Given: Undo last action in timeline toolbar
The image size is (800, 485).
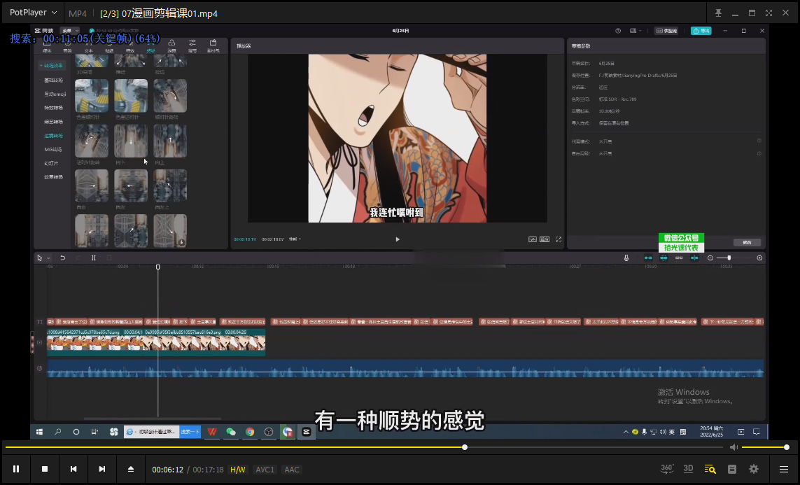Looking at the screenshot, I should coord(63,258).
